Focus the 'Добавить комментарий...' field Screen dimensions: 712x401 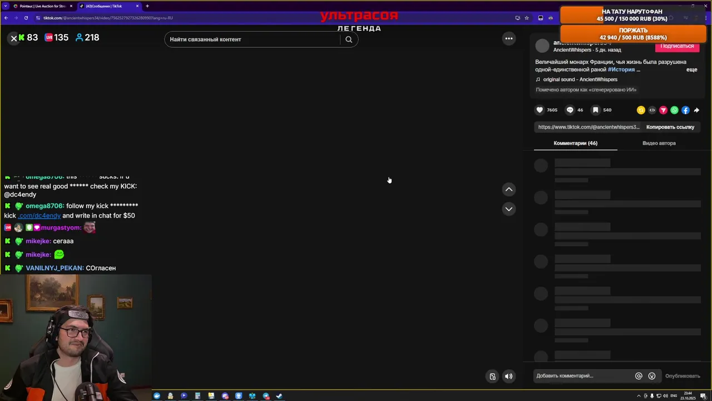[582, 376]
